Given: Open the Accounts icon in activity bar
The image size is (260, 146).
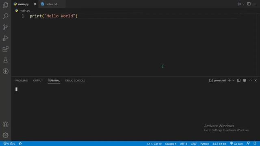Looking at the screenshot, I should tap(5, 125).
